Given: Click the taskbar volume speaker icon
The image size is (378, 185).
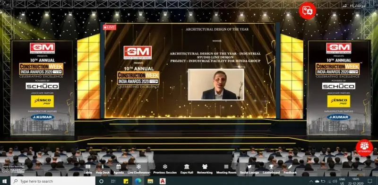Looking at the screenshot, I should point(335,181).
